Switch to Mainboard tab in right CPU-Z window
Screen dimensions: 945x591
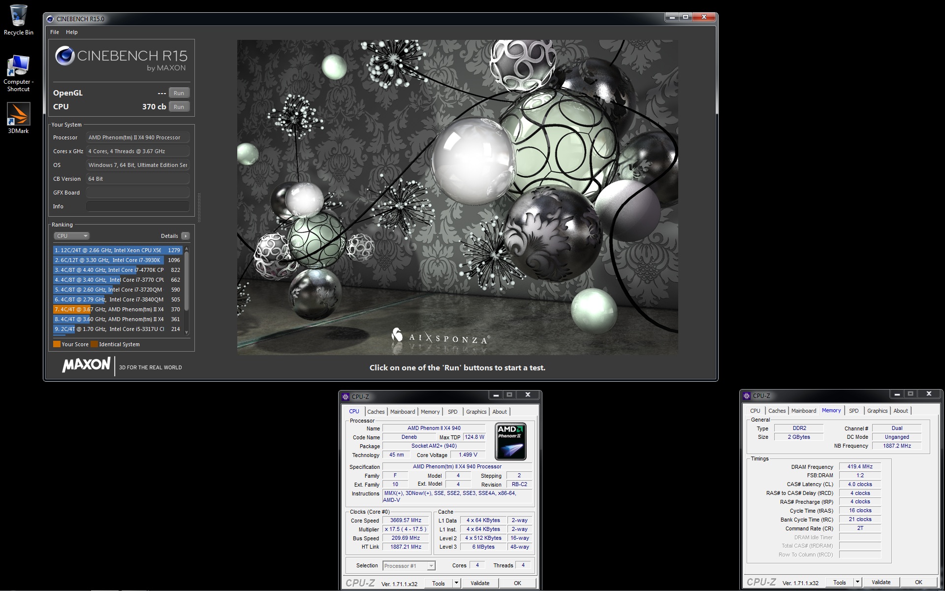point(804,411)
